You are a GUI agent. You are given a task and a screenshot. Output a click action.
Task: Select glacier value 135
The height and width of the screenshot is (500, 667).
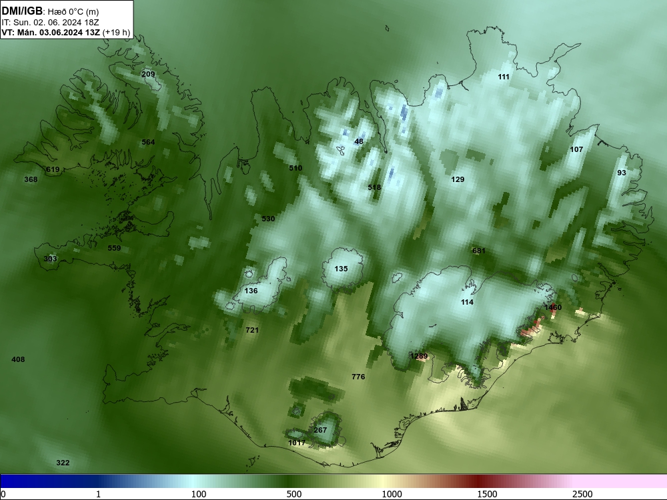341,269
